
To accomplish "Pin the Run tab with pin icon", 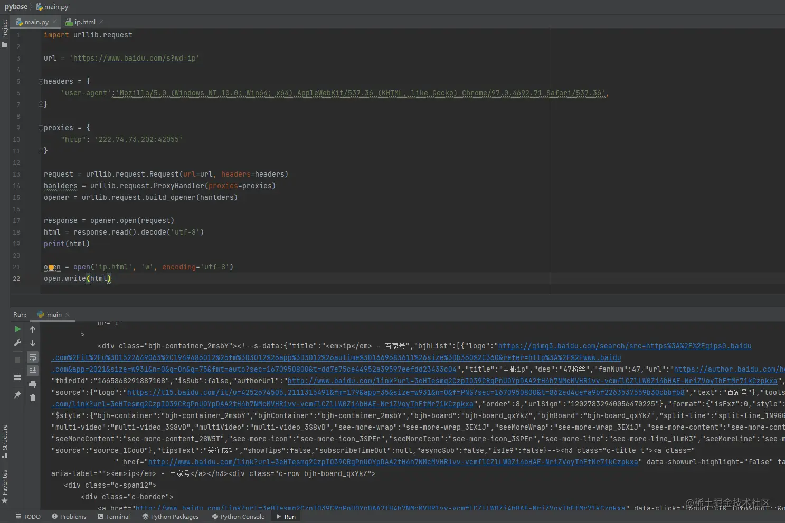I will (17, 395).
